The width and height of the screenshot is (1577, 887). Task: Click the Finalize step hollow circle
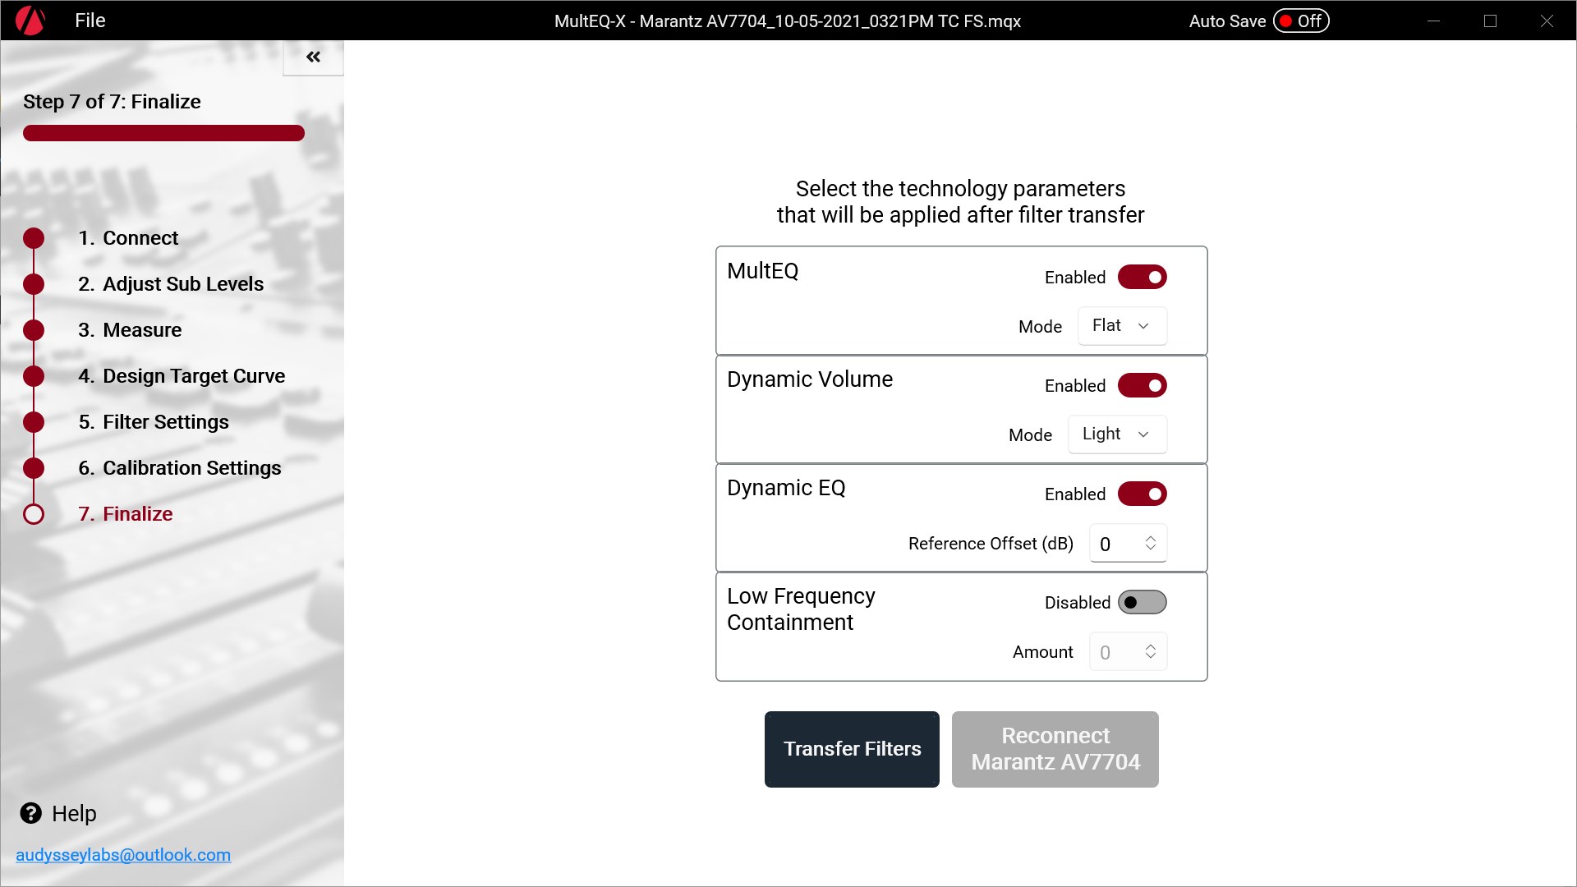(x=34, y=514)
